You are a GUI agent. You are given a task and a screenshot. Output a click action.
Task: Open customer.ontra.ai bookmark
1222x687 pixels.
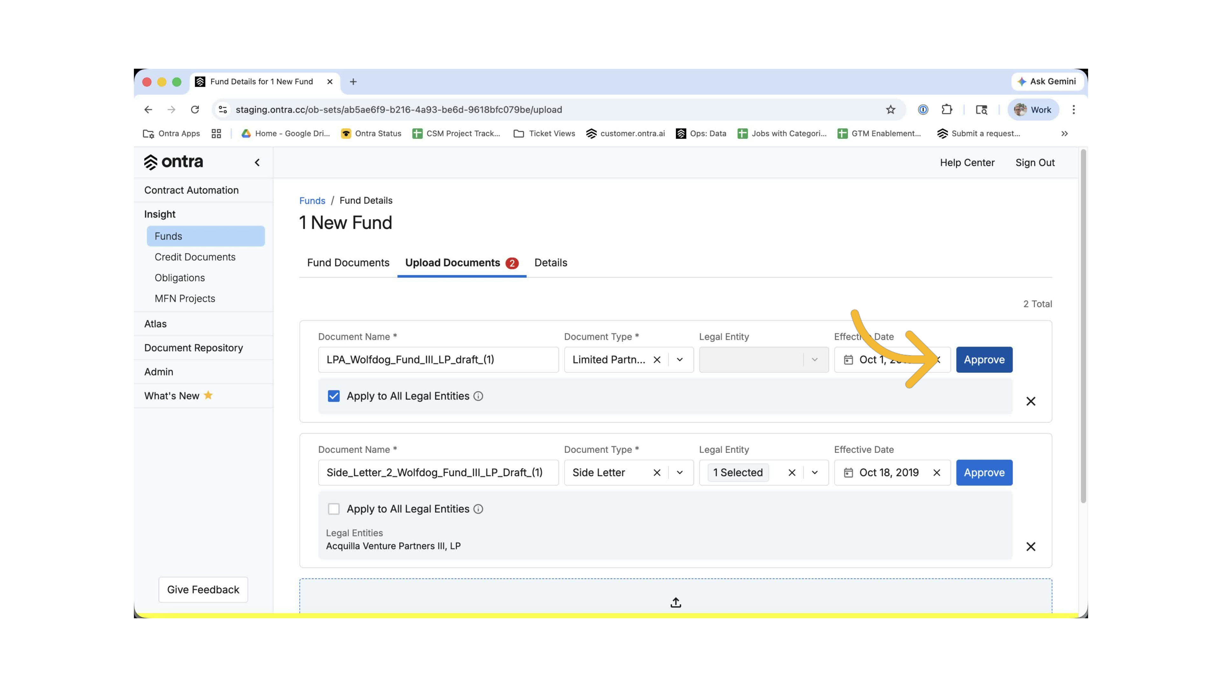[625, 134]
